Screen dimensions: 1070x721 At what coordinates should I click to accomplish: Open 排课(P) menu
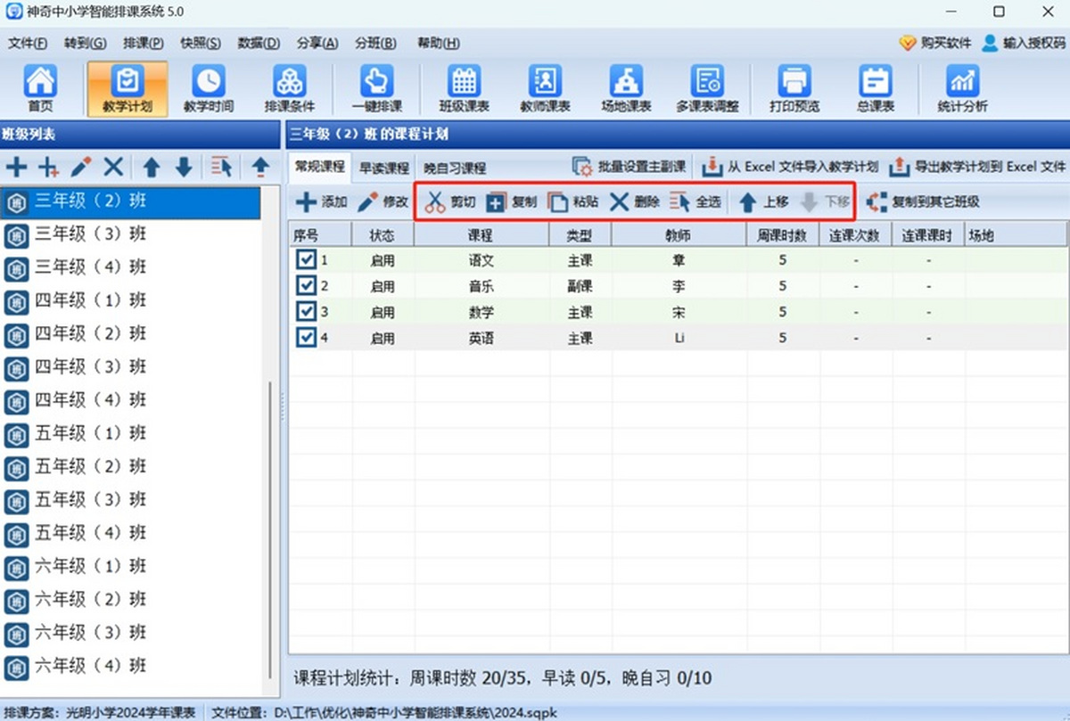pos(143,43)
